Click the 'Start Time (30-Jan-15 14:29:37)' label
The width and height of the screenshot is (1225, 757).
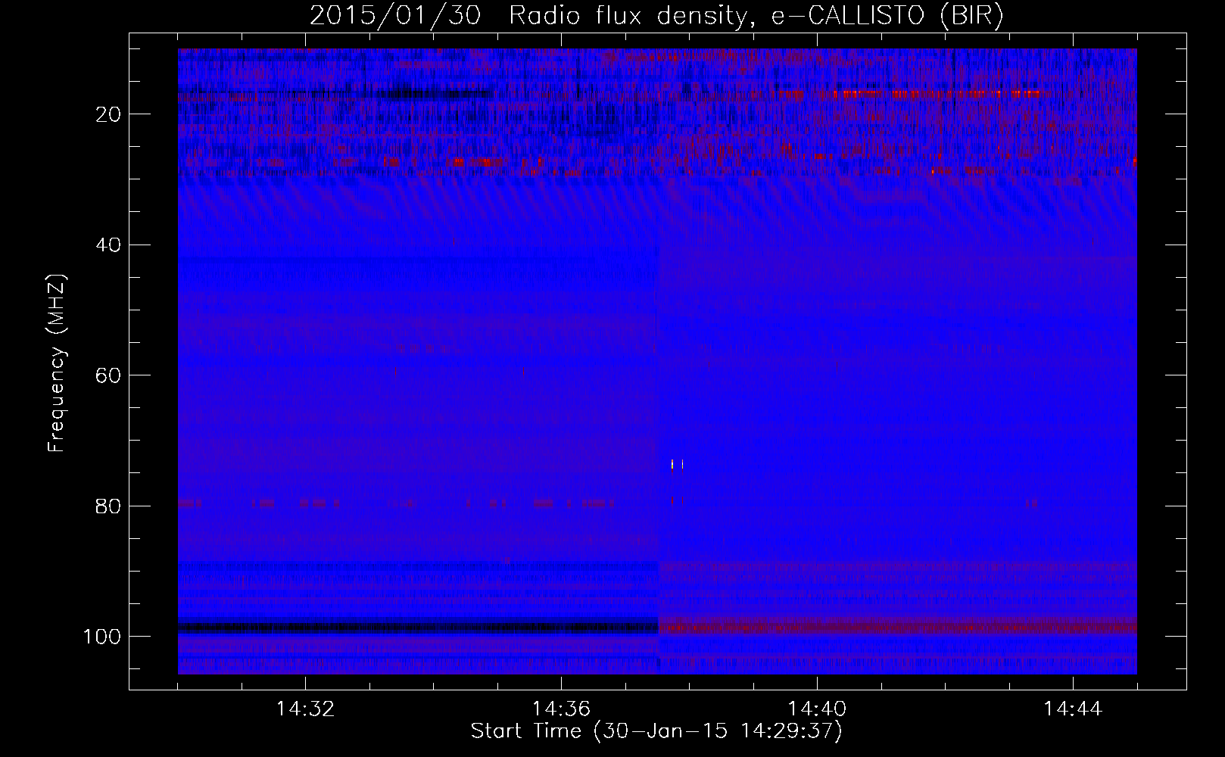tap(656, 731)
